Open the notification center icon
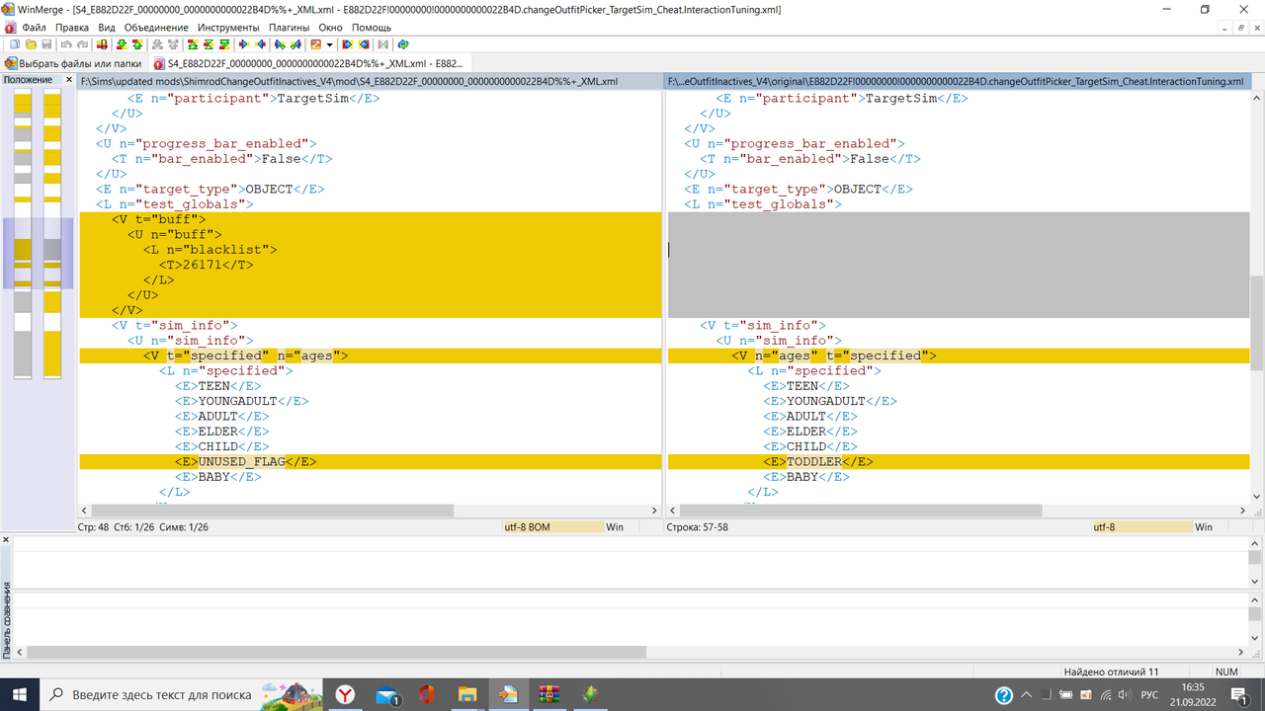 click(x=1240, y=695)
